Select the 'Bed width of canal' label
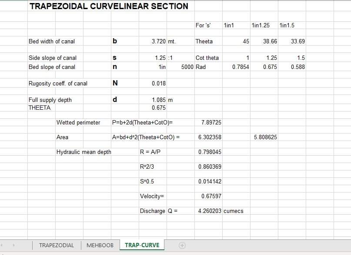 [52, 41]
